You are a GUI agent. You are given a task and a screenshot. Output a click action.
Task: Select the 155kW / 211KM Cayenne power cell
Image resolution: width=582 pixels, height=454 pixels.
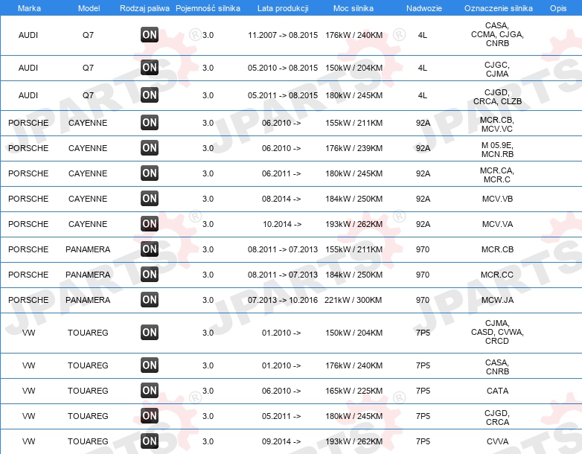[354, 123]
